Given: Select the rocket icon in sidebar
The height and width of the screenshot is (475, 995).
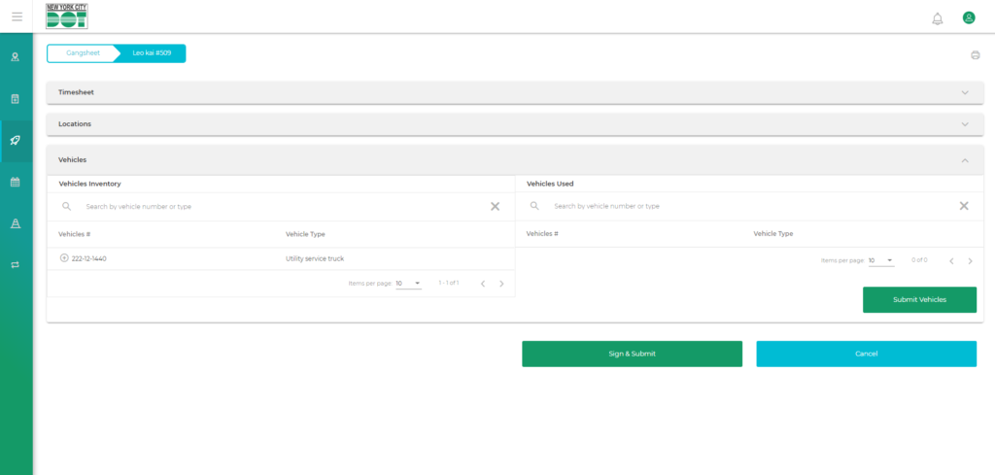Looking at the screenshot, I should [x=16, y=141].
